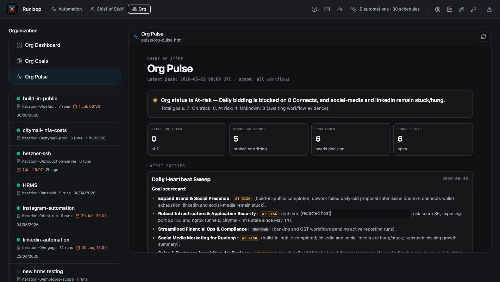
Task: Open the build-in-public workflow
Action: pyautogui.click(x=65, y=107)
